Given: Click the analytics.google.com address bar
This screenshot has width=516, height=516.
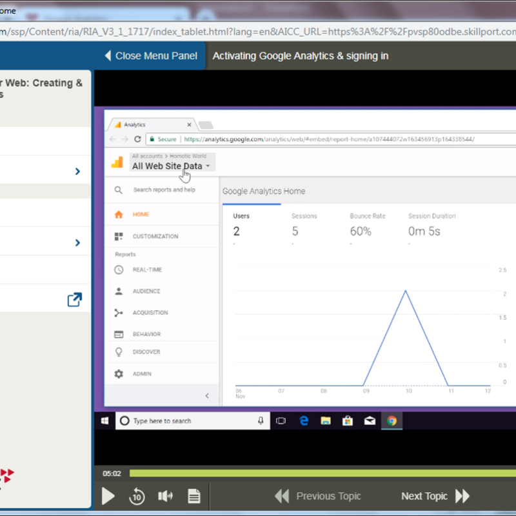Looking at the screenshot, I should (x=329, y=139).
